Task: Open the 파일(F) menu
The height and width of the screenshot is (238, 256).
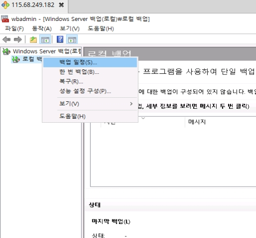Action: (14, 28)
